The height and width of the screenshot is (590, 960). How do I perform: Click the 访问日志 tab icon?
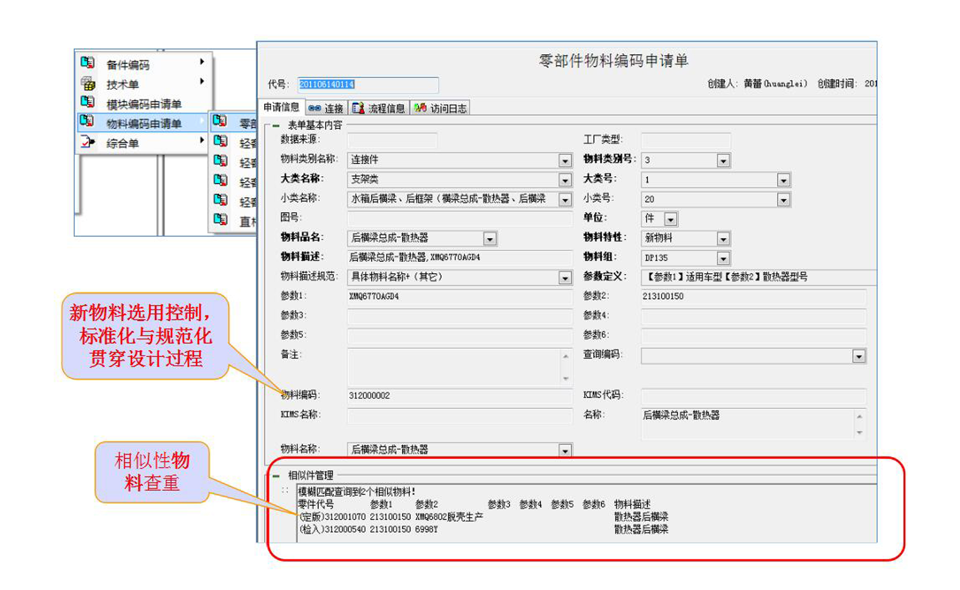click(420, 108)
